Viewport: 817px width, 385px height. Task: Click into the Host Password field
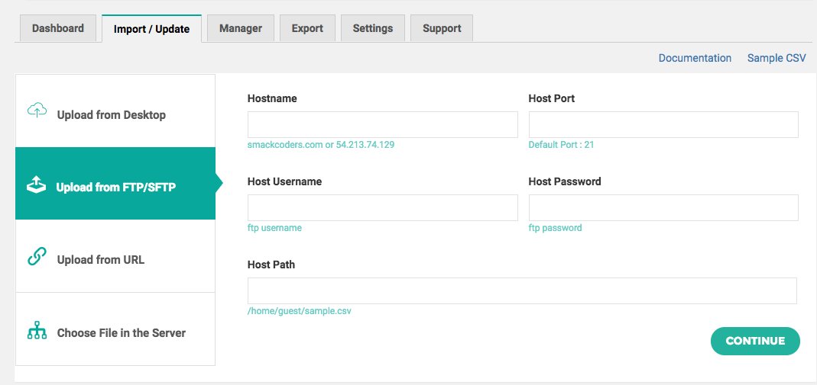[663, 208]
